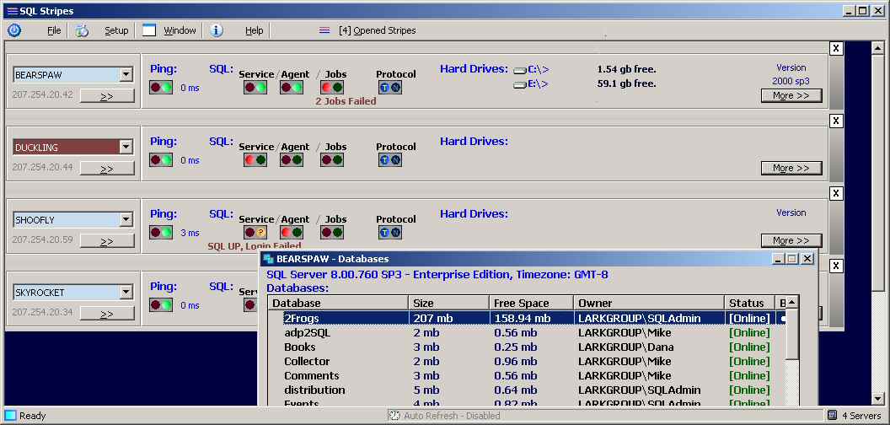
Task: Click the 2000 sp3 version text
Action: [791, 81]
